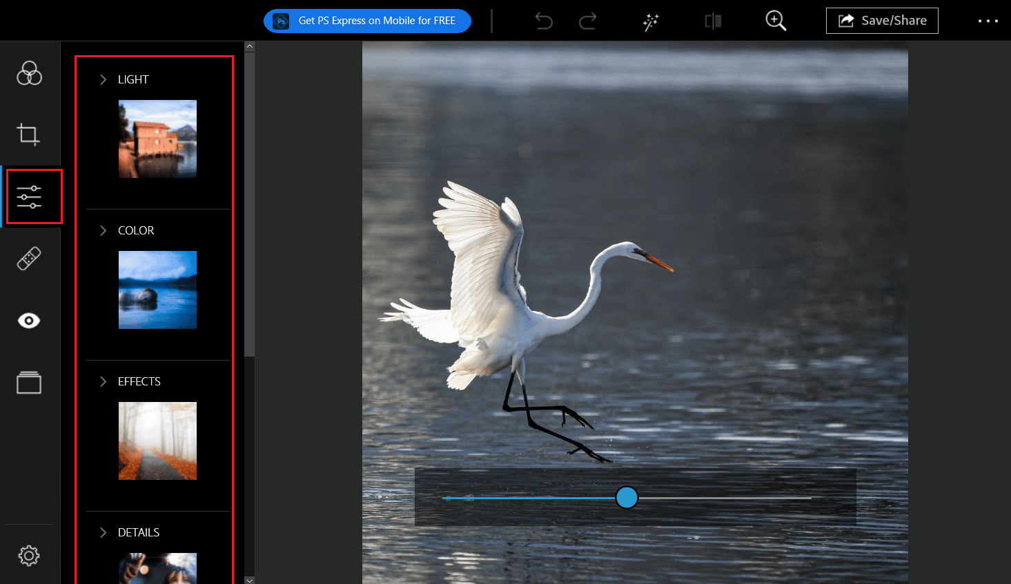Image resolution: width=1011 pixels, height=584 pixels.
Task: Click the blue adjustment slider handle
Action: click(627, 497)
